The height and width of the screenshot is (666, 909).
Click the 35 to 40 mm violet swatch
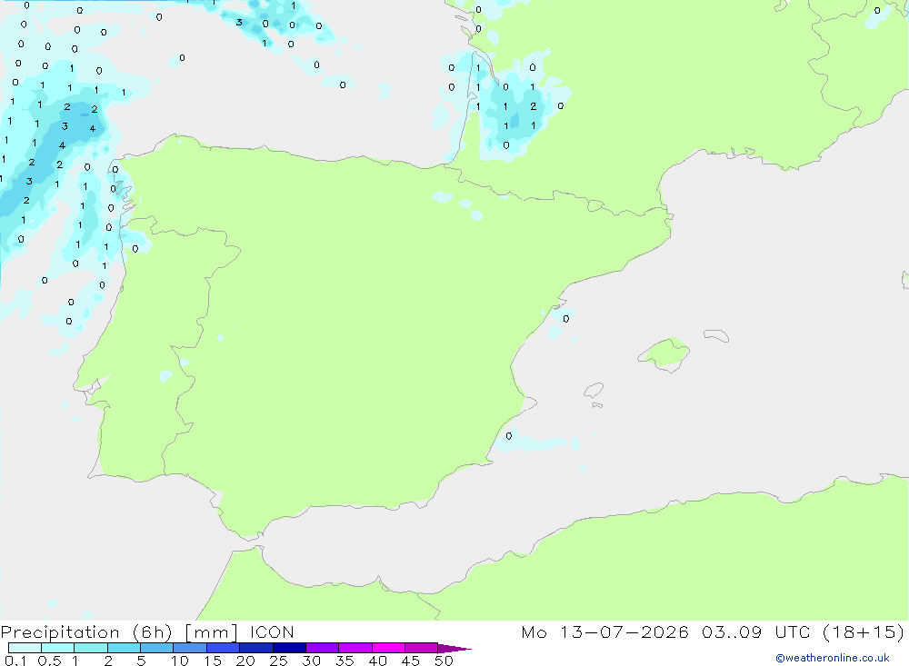355,648
